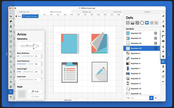Show Fonts defs section

click(x=157, y=23)
